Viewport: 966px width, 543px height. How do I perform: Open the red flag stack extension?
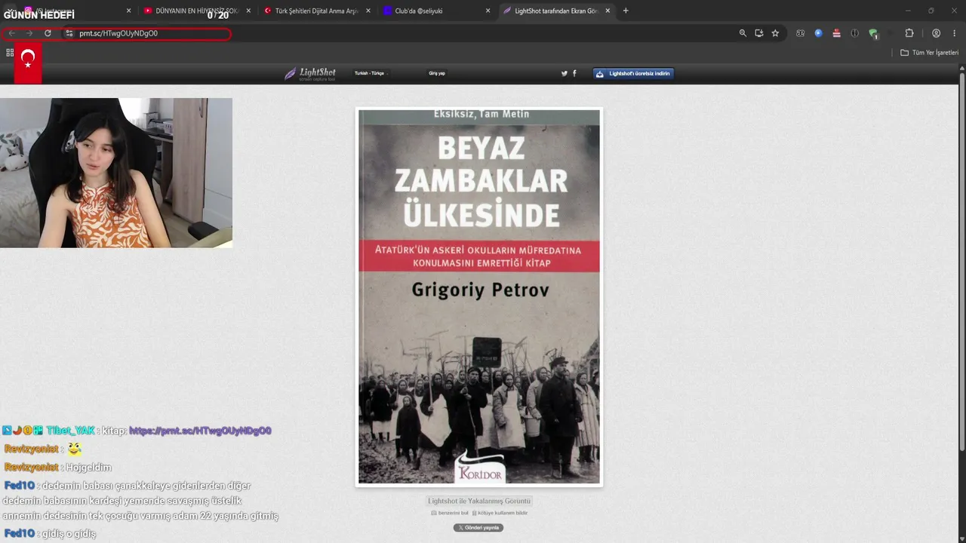836,33
